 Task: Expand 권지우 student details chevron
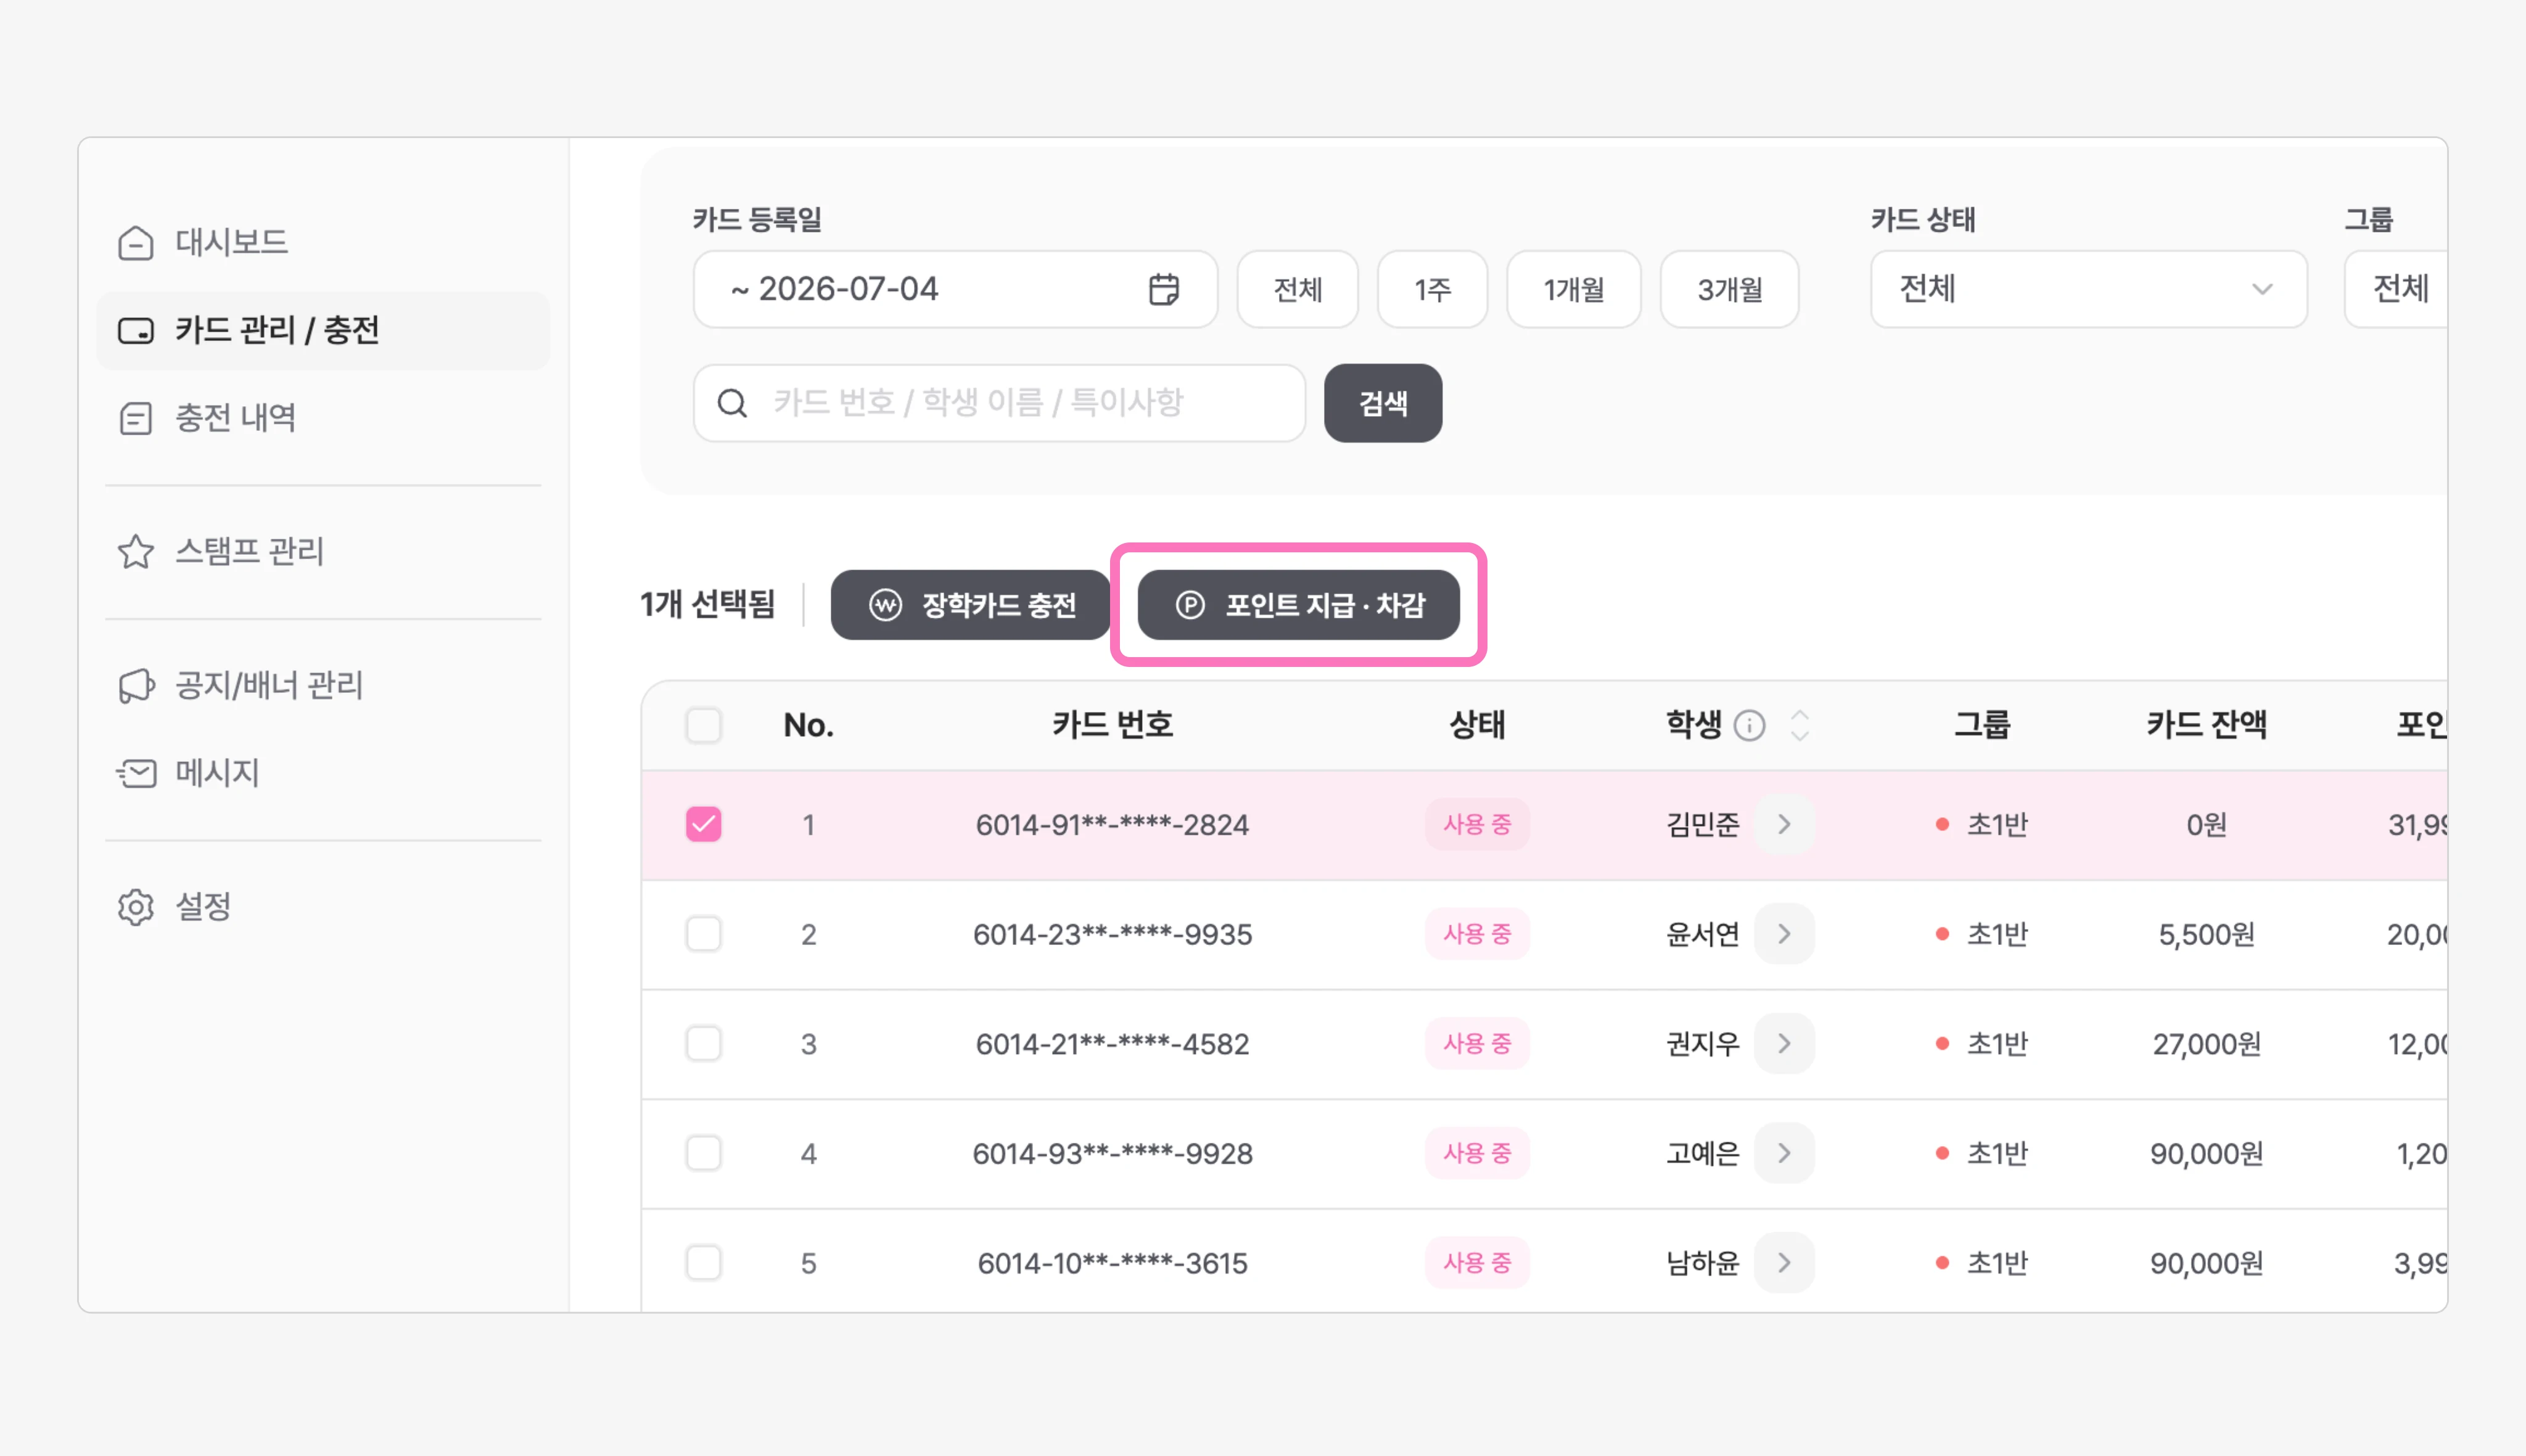(1783, 1043)
